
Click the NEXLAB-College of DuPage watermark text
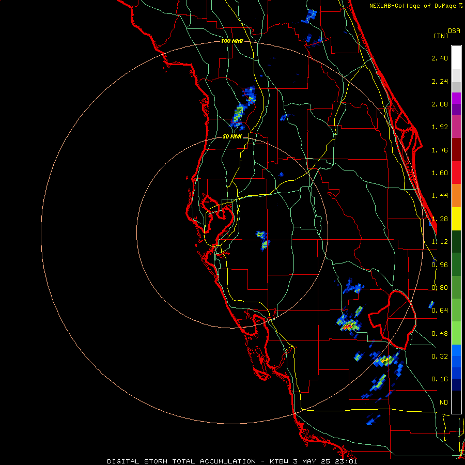[416, 6]
